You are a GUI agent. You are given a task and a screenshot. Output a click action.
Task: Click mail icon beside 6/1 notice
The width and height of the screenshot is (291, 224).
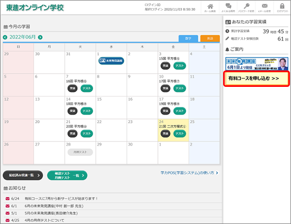point(7,206)
